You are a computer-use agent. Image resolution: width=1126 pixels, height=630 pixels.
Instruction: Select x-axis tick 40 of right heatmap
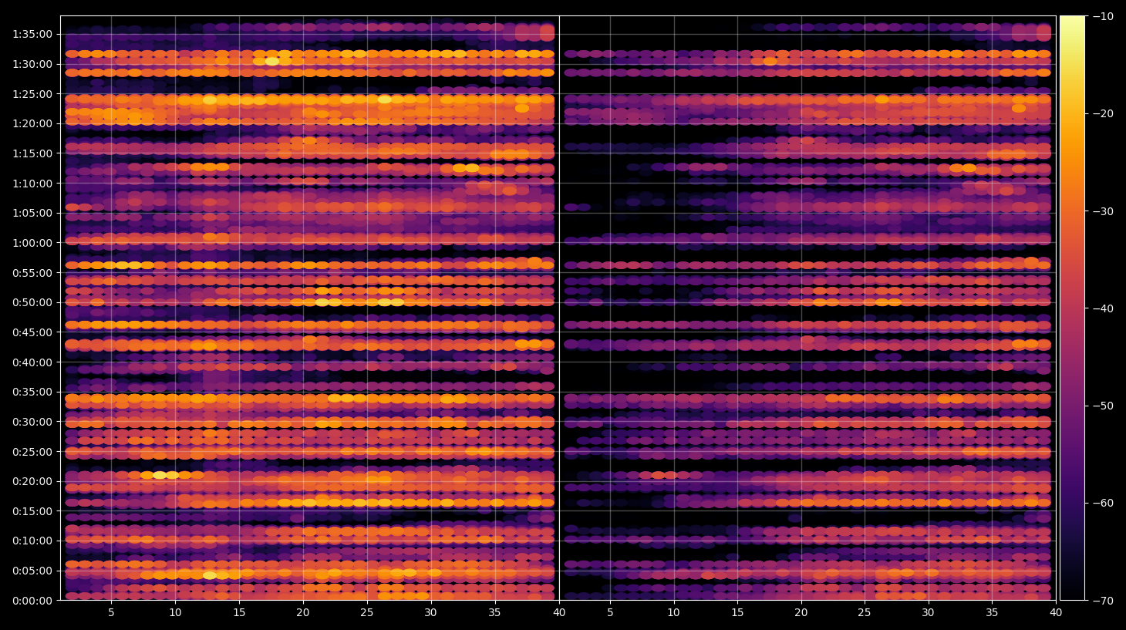1056,613
